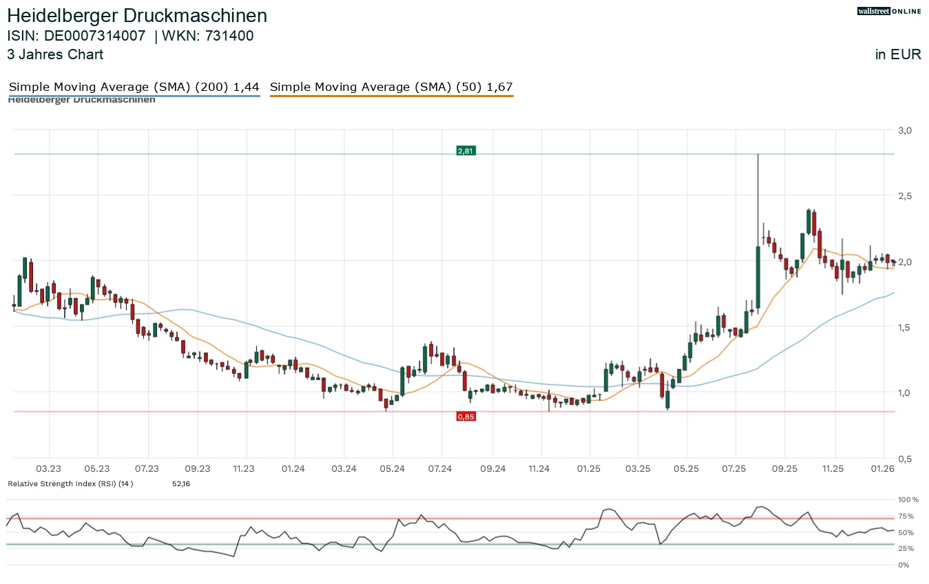
Task: Toggle the Simple Moving Average (SMA) (50) legend
Action: tap(391, 87)
